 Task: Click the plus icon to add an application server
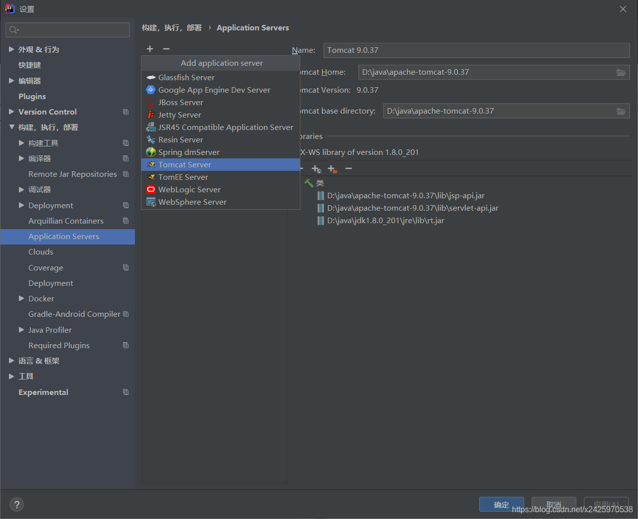click(x=150, y=49)
